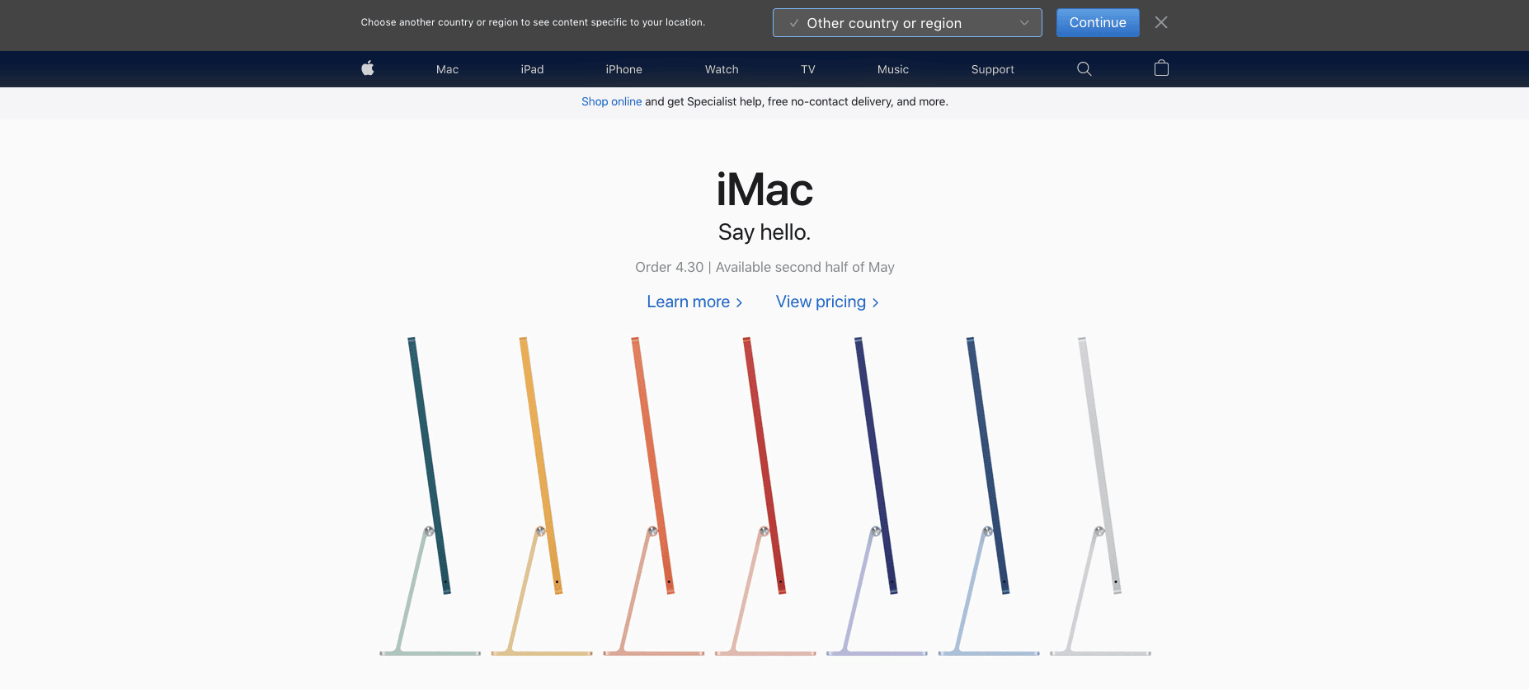This screenshot has width=1529, height=692.
Task: Select the red-pink iMac image
Action: coord(765,496)
